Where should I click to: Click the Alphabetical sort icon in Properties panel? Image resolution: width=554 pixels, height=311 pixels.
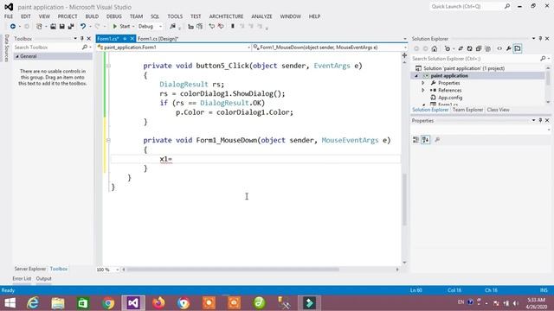tap(426, 140)
